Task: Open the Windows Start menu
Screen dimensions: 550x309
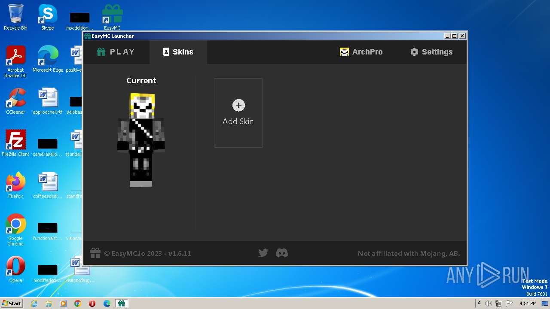Action: tap(12, 303)
